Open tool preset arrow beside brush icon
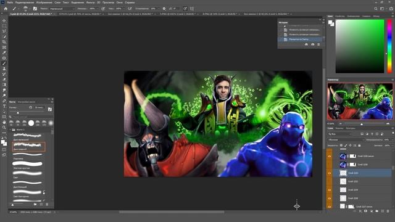395x222 pixels. click(18, 9)
